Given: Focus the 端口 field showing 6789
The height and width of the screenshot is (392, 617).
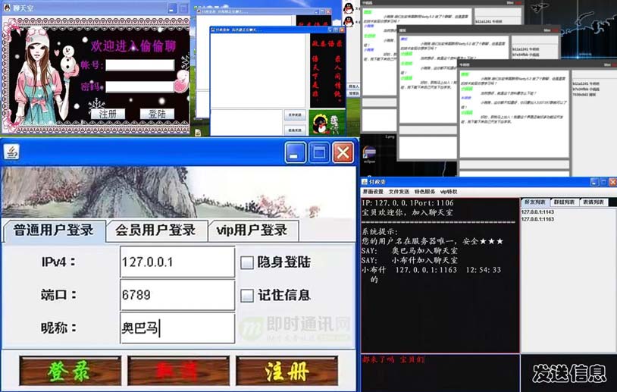Looking at the screenshot, I should (x=177, y=295).
